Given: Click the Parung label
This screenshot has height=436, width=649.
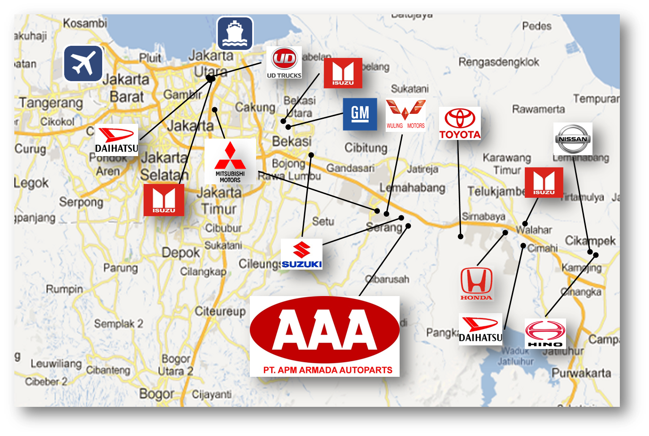Looking at the screenshot, I should click(x=121, y=268).
